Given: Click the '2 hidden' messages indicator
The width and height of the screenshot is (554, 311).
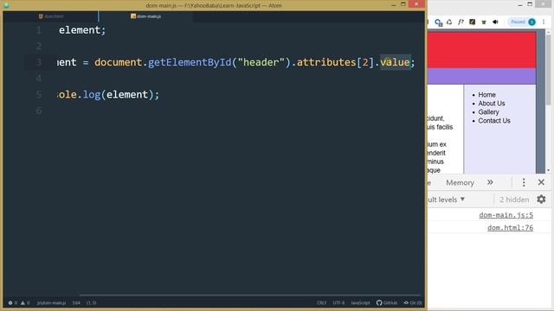Looking at the screenshot, I should (514, 200).
